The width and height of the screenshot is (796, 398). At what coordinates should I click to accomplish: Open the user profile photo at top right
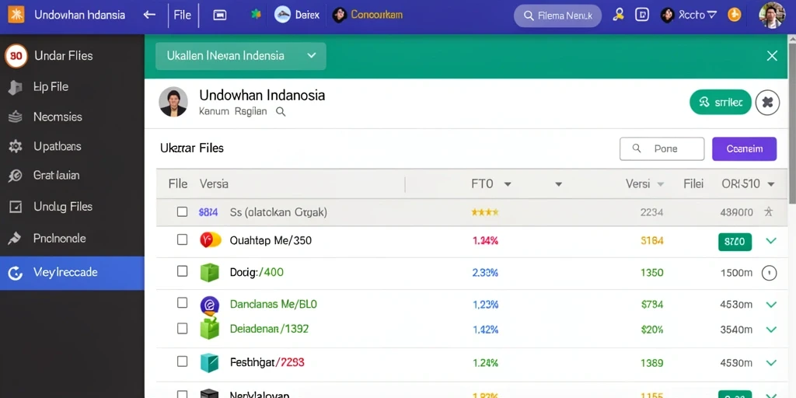pyautogui.click(x=772, y=15)
